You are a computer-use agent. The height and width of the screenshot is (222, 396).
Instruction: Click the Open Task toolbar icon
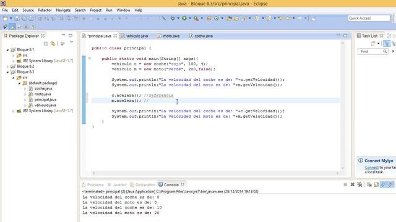236,18
